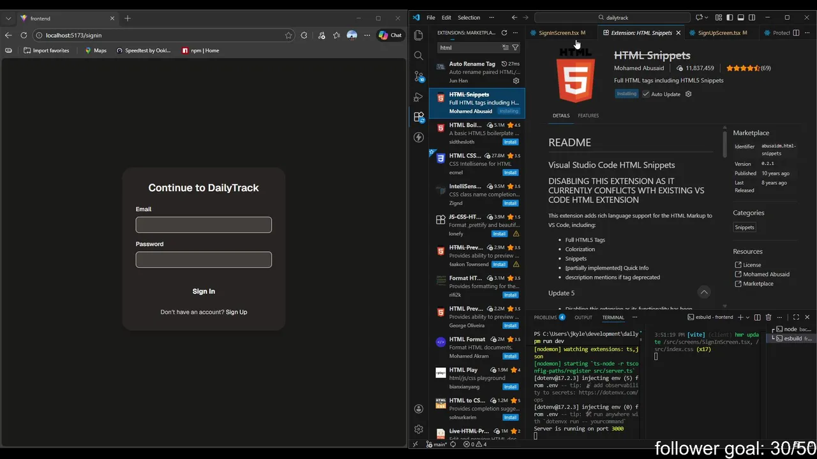Open Search view in VS Code activity bar
817x459 pixels.
click(419, 56)
